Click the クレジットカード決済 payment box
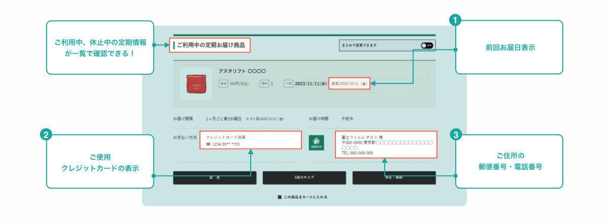Screen dimensions: 609x224 coord(251,141)
